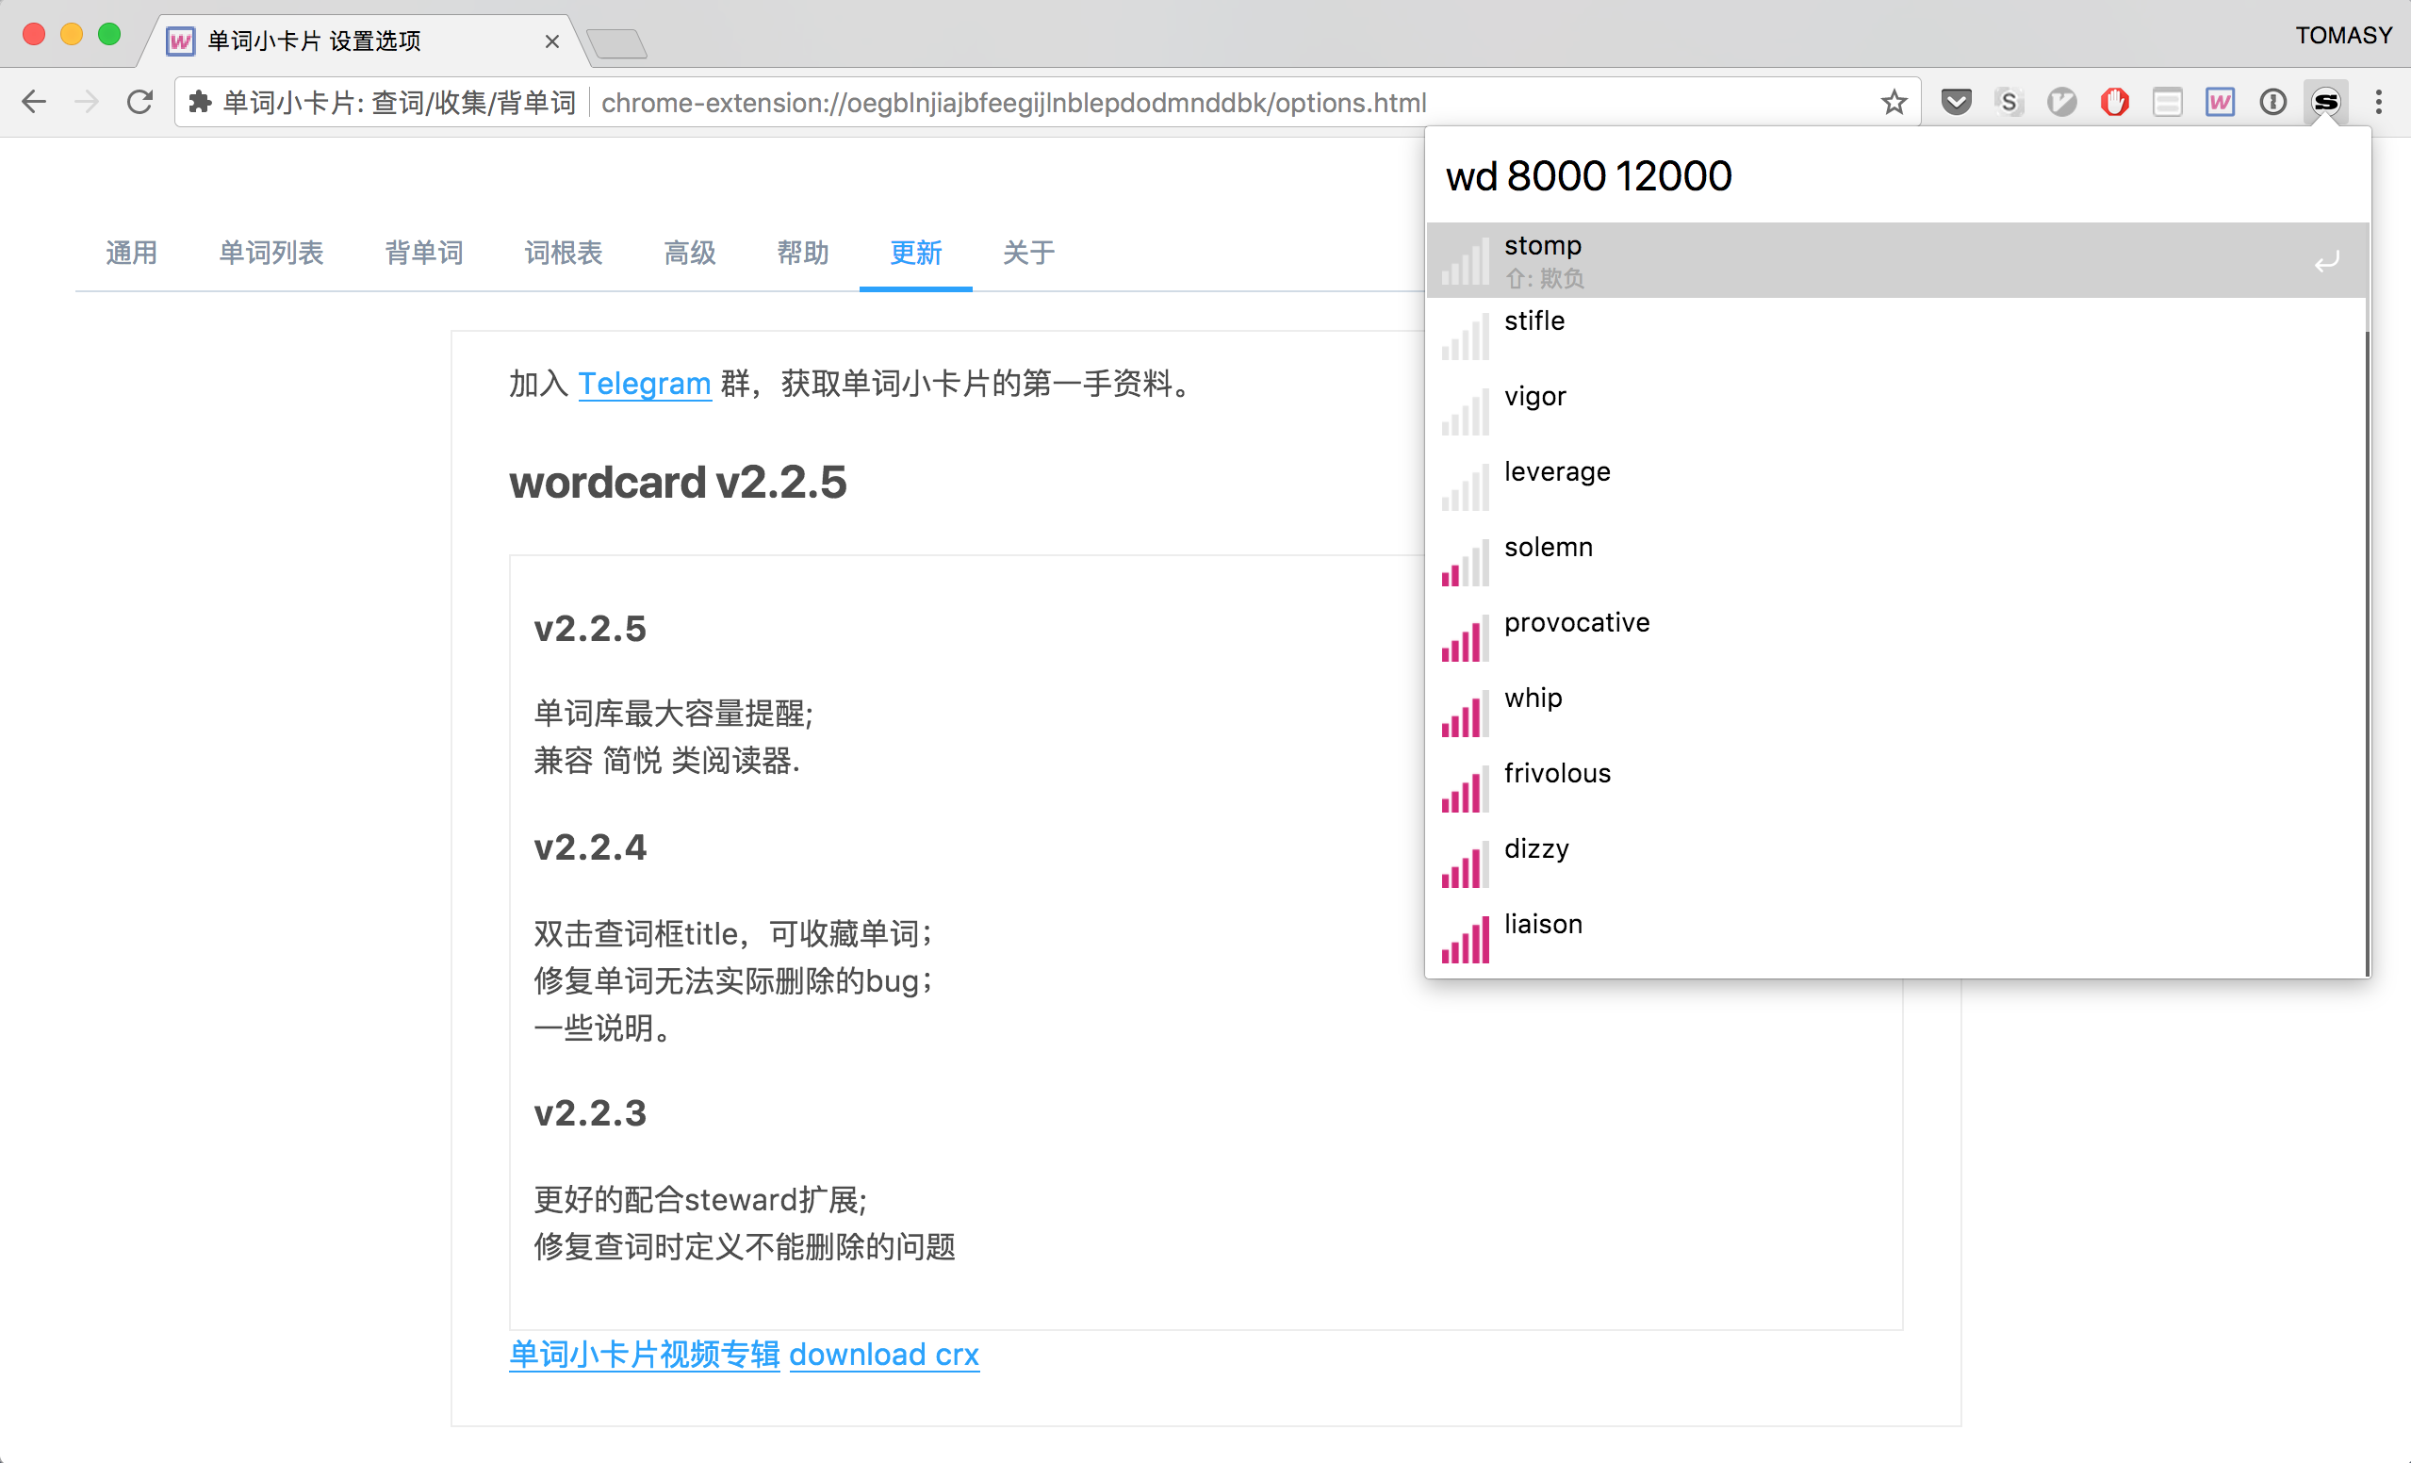Bookmark this page with the star icon

(x=1894, y=102)
